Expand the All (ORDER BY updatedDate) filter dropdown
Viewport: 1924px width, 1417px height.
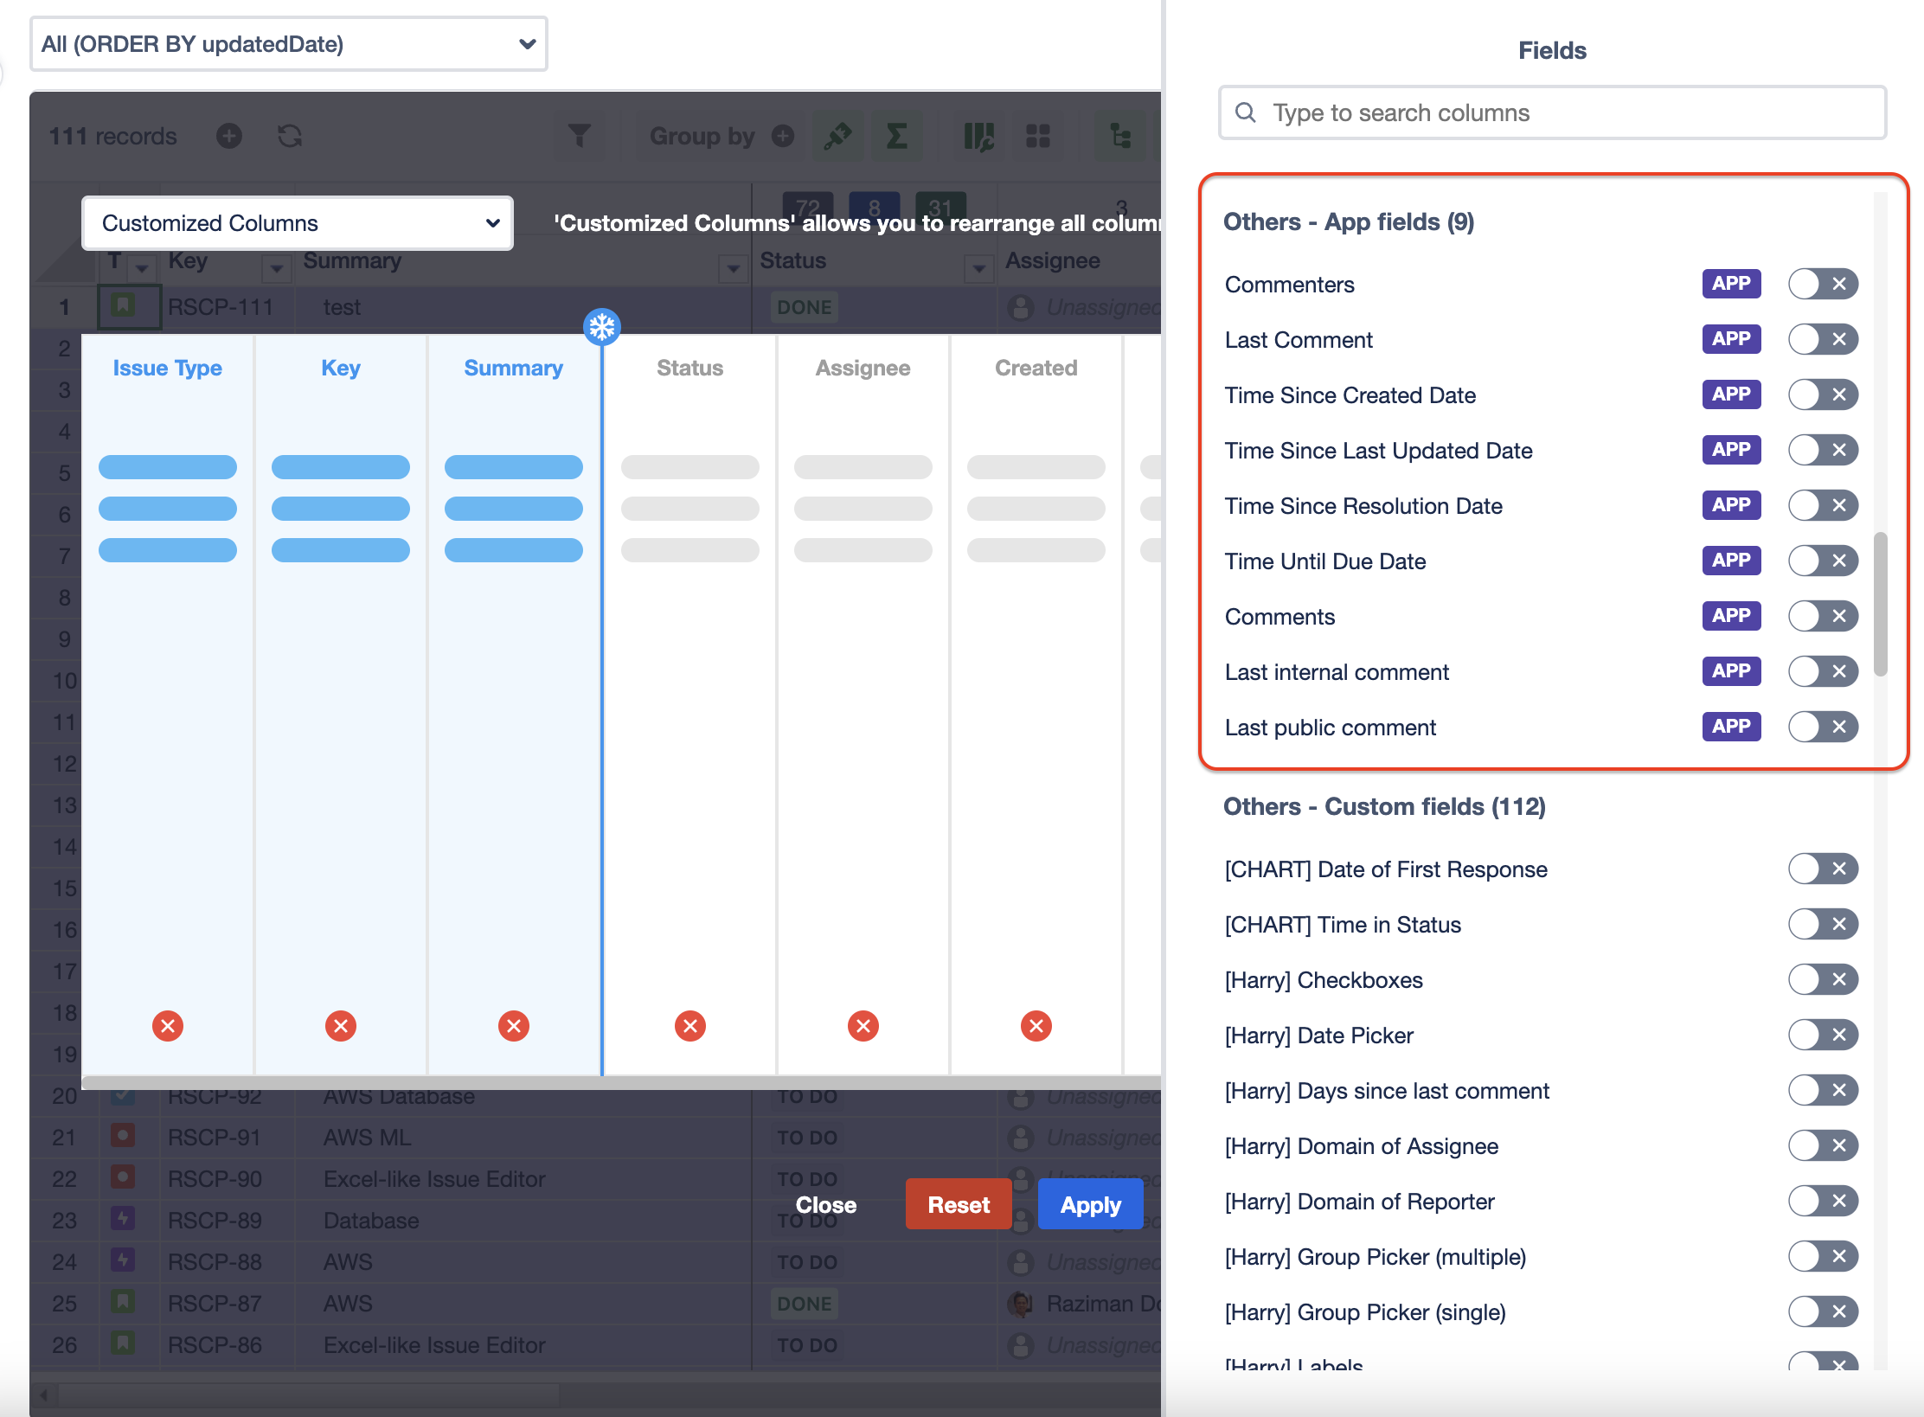click(x=289, y=44)
